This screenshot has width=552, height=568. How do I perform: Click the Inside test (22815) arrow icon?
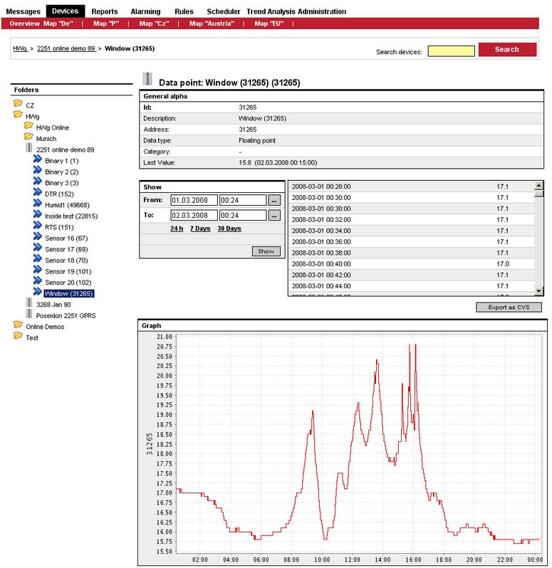(37, 214)
